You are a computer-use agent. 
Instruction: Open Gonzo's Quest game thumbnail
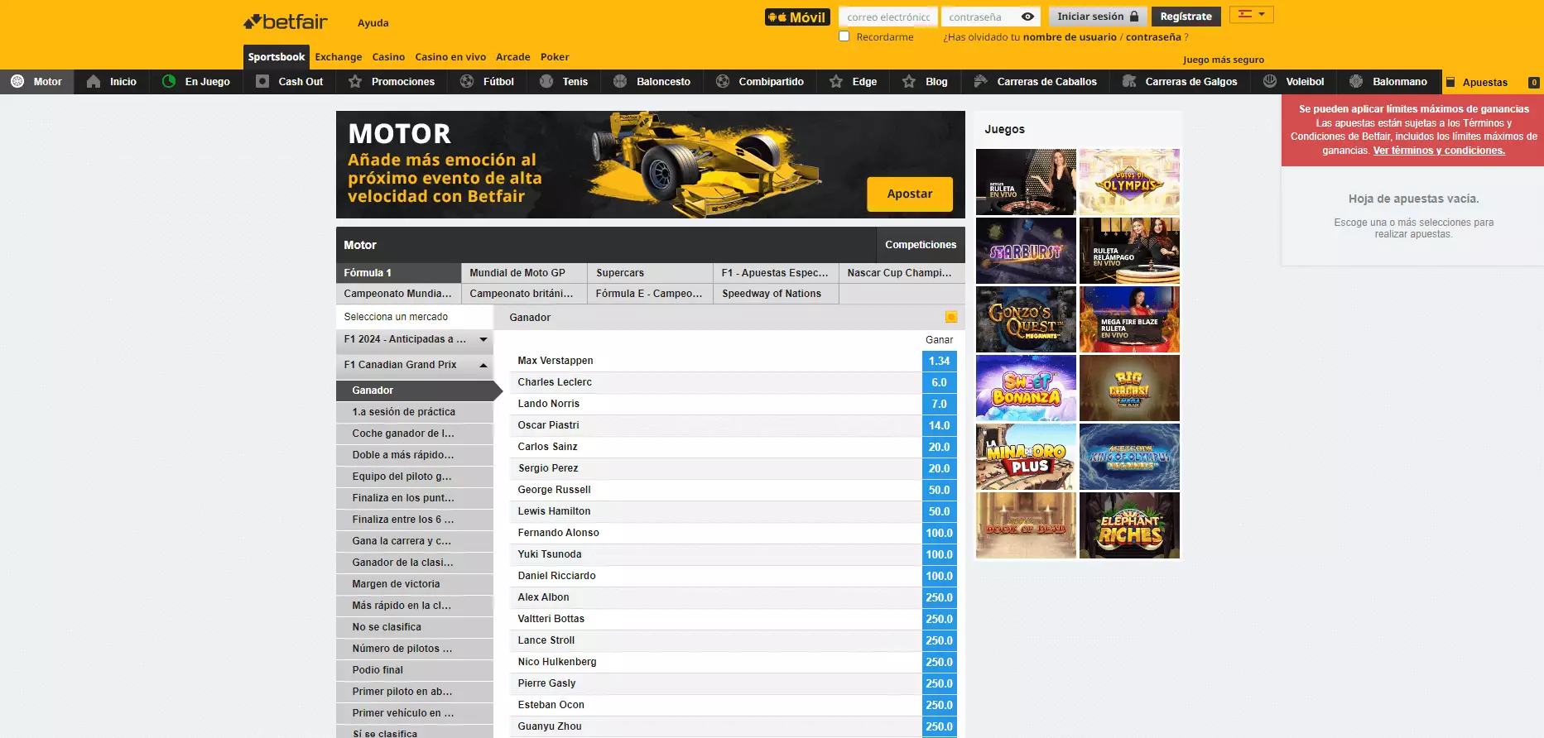coord(1026,319)
